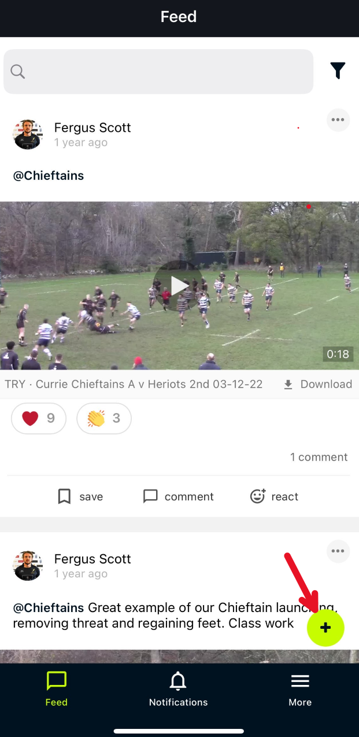Focus the feed search field
This screenshot has width=359, height=737.
pos(158,71)
